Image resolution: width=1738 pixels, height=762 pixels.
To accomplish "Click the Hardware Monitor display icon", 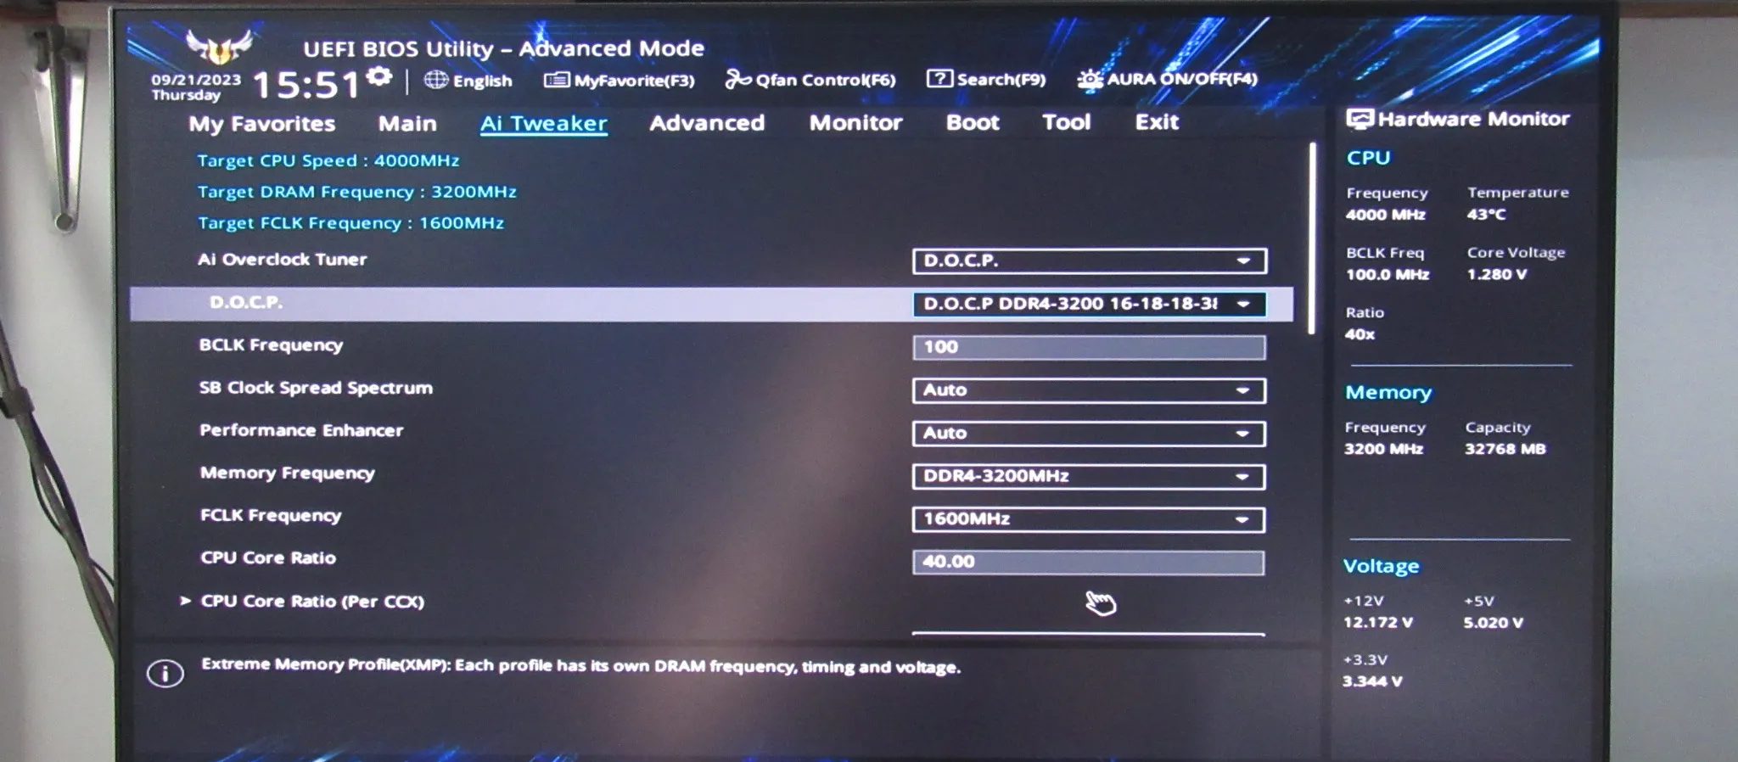I will 1360,119.
